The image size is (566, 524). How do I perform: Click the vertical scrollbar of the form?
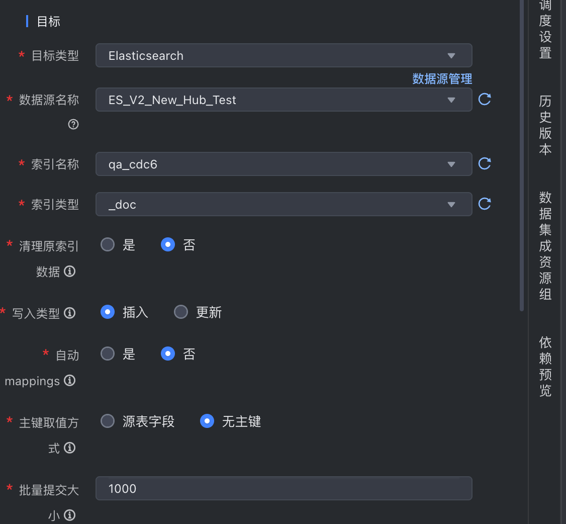[x=522, y=155]
